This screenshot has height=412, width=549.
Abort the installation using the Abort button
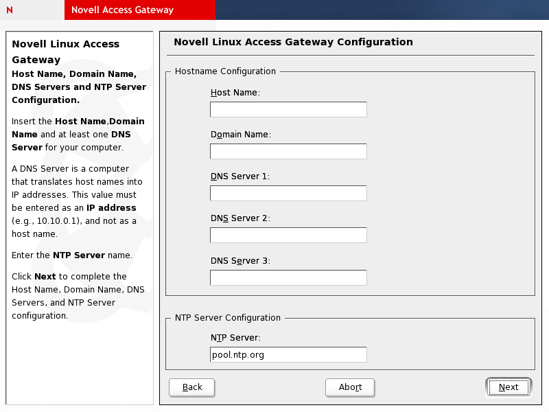tap(350, 387)
